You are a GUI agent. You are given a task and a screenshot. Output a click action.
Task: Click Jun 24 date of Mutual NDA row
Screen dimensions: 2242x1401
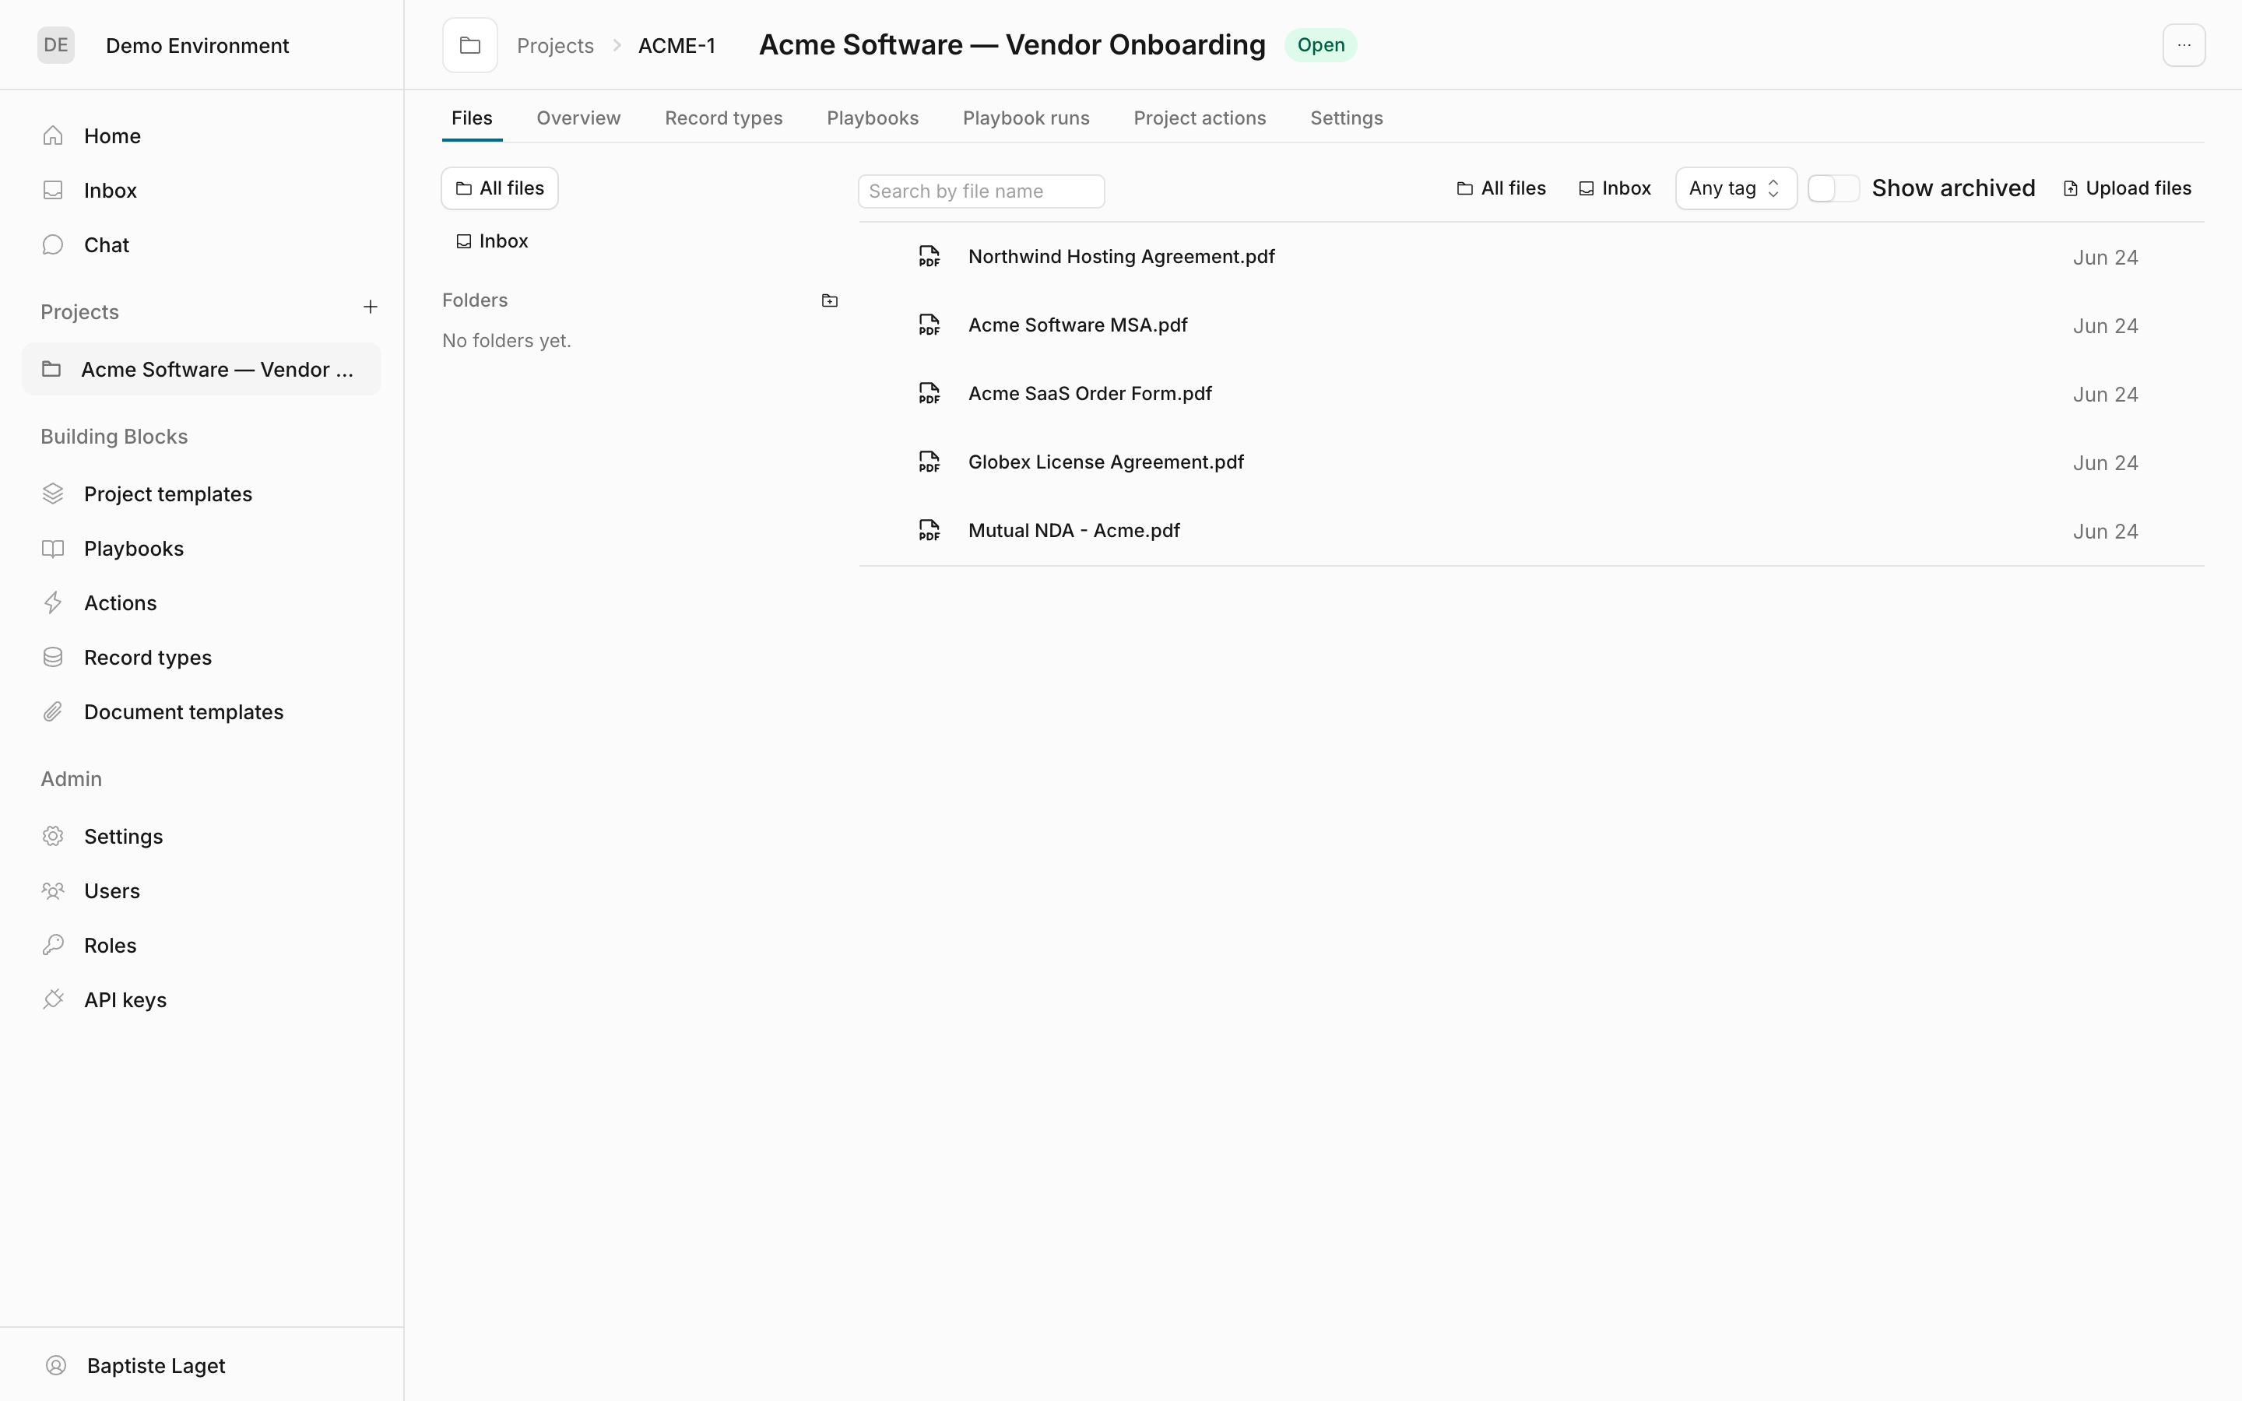point(2105,532)
